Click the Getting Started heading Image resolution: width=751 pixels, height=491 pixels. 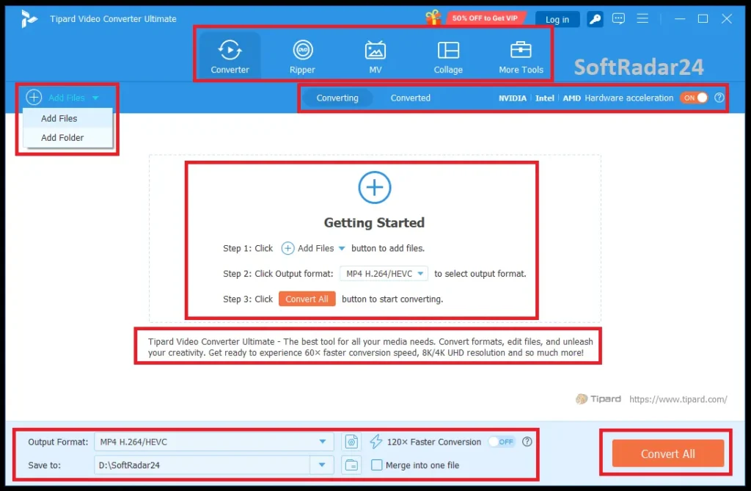(374, 222)
